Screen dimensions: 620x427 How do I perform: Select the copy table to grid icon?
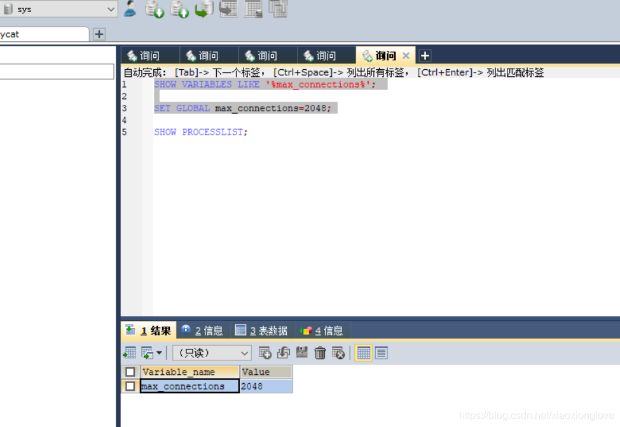click(x=228, y=10)
